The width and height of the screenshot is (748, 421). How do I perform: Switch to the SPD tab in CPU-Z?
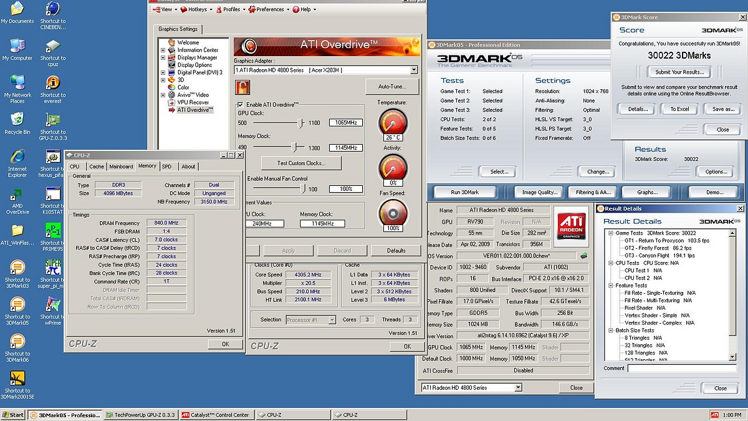pyautogui.click(x=166, y=167)
